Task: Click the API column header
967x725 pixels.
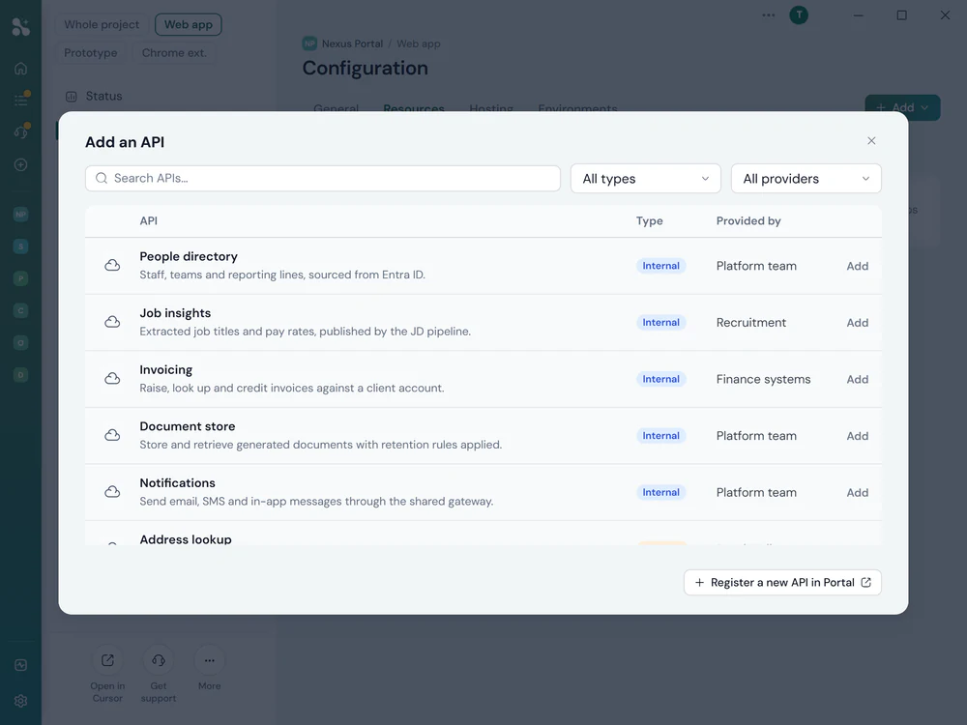Action: click(149, 220)
